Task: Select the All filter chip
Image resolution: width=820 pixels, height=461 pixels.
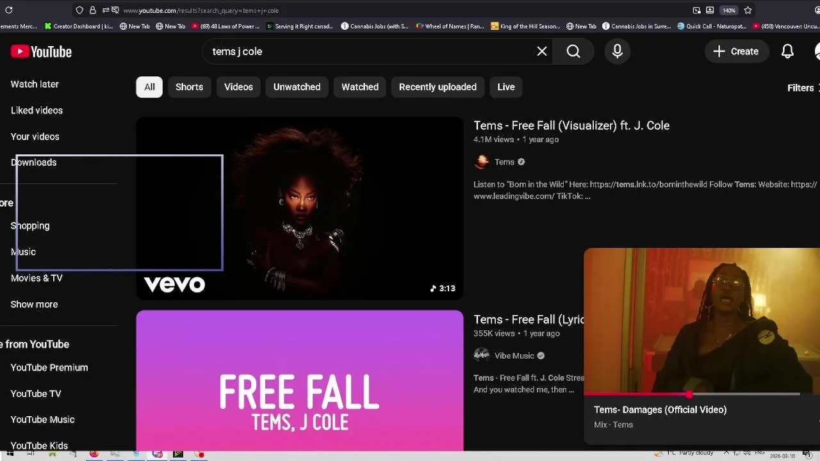Action: pyautogui.click(x=149, y=87)
